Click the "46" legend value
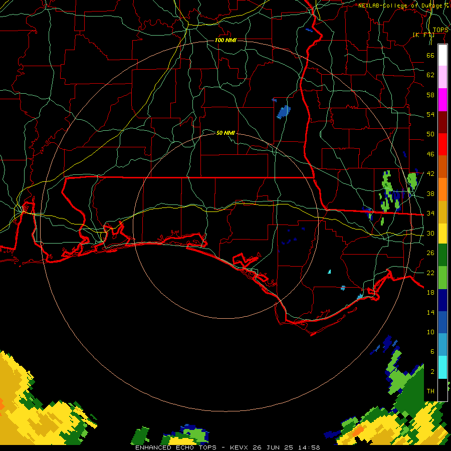The image size is (451, 451). coord(430,154)
